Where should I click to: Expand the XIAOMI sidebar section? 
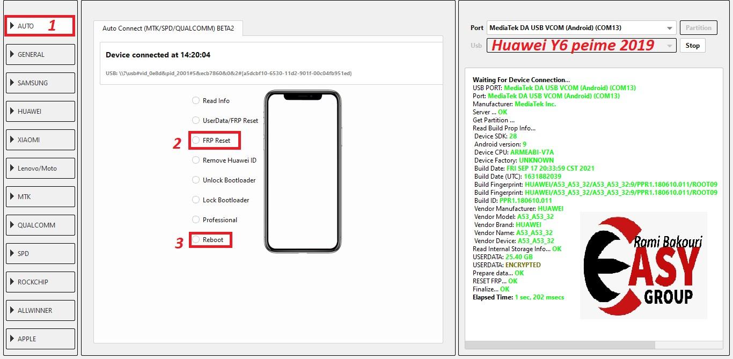click(x=40, y=140)
